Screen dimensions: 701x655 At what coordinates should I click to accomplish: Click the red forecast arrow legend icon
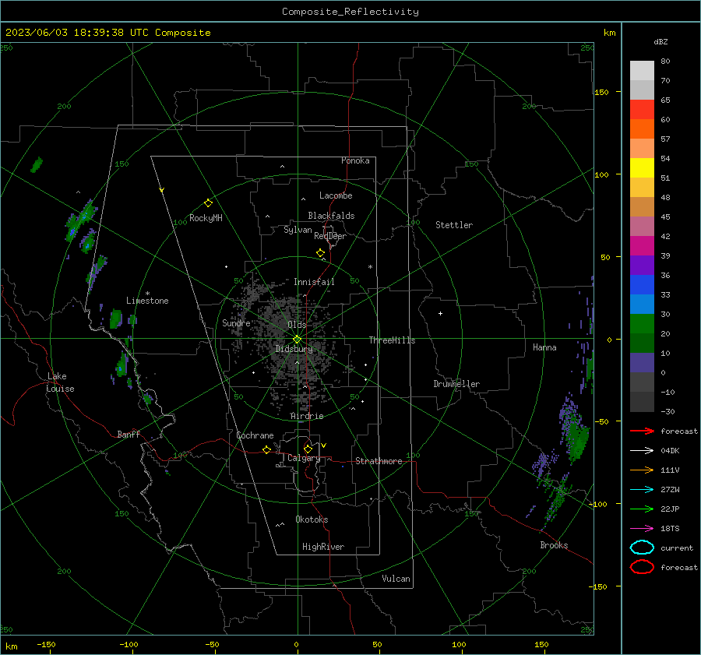coord(642,431)
